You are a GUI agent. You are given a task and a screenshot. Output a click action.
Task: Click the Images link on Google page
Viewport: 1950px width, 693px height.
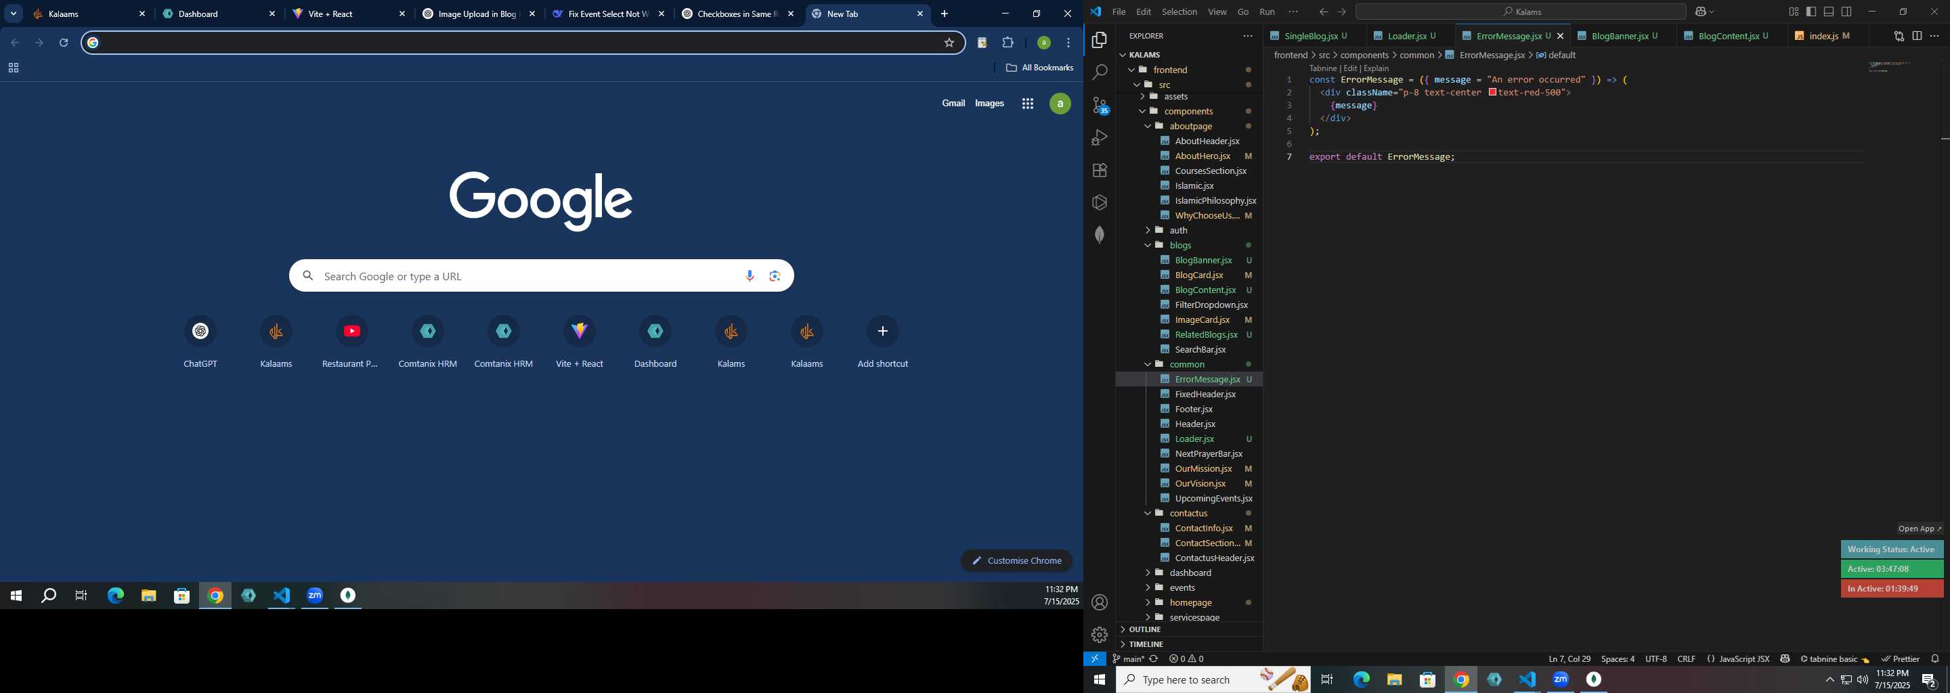(989, 104)
